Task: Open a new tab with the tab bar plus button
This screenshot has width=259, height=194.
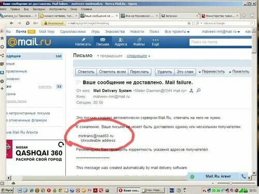Action: tap(244, 16)
